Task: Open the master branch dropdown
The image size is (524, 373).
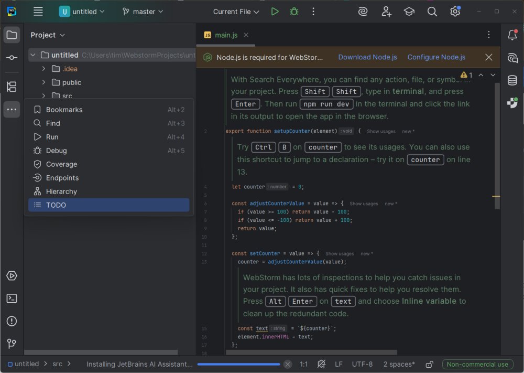Action: click(143, 12)
